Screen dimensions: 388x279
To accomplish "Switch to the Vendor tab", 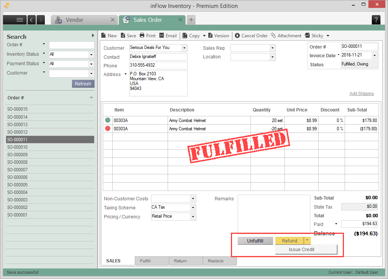I will pos(84,20).
